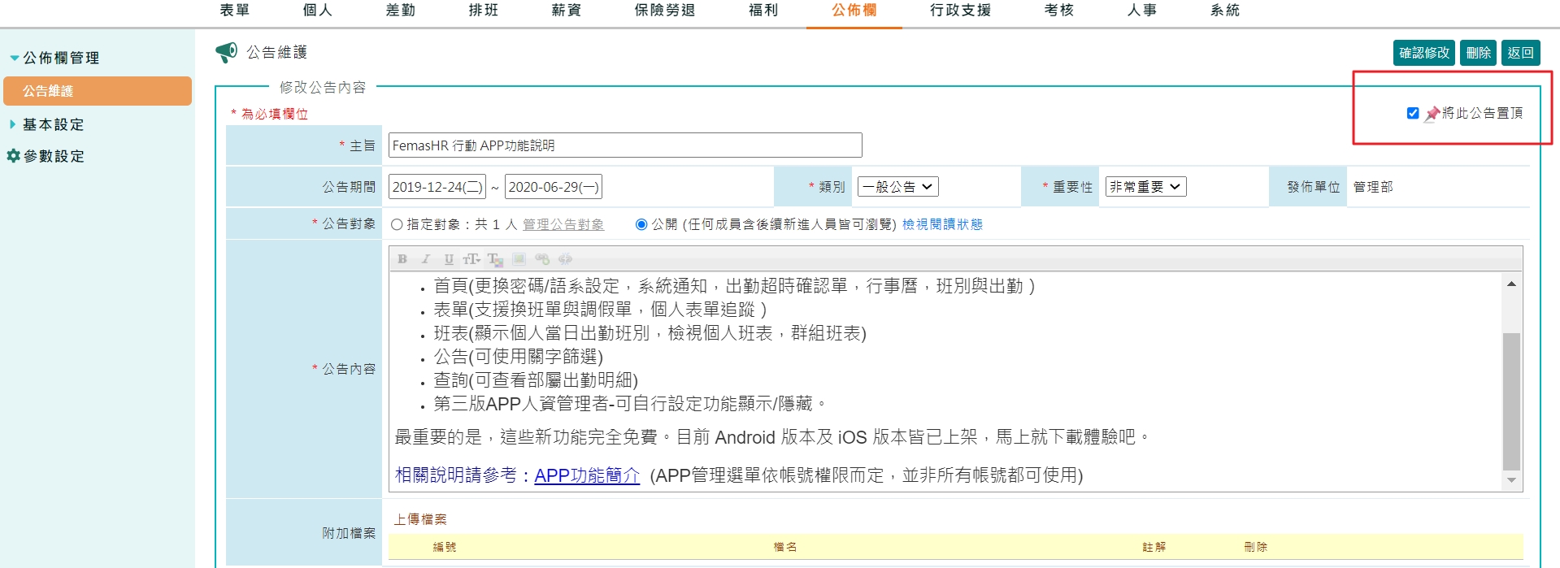Click the start date field 2019-12-24
The width and height of the screenshot is (1560, 568).
coord(437,187)
